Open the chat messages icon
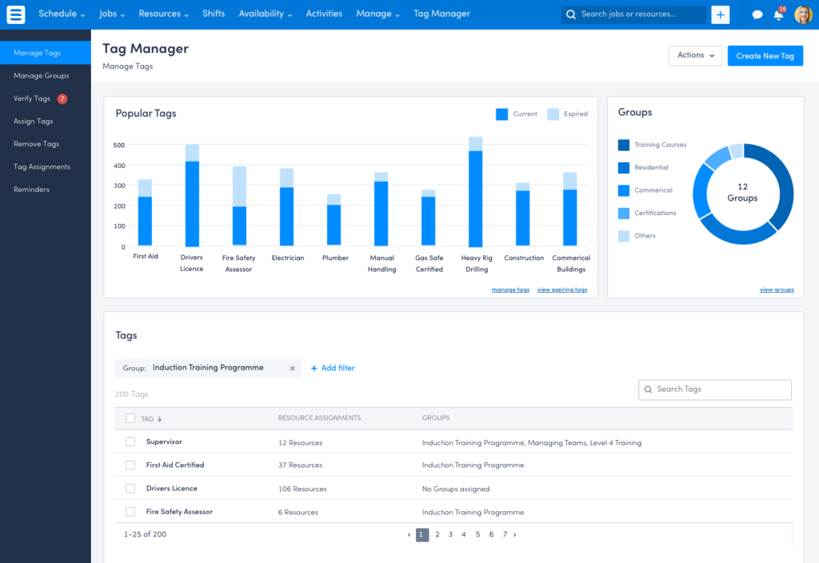 (x=757, y=14)
